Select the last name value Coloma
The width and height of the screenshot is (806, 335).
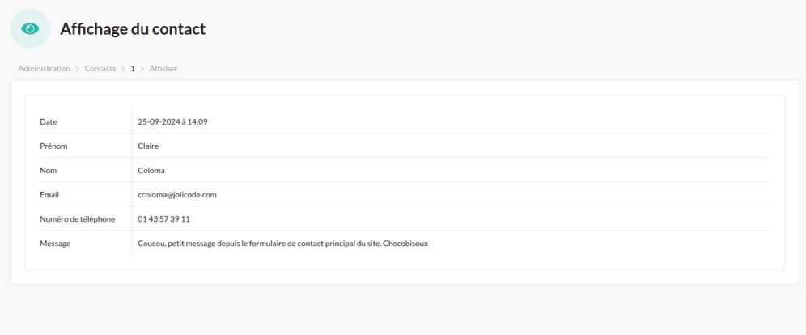click(x=151, y=170)
